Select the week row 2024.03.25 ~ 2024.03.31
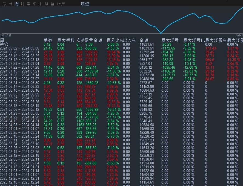The width and height of the screenshot is (243, 186). coord(122,132)
